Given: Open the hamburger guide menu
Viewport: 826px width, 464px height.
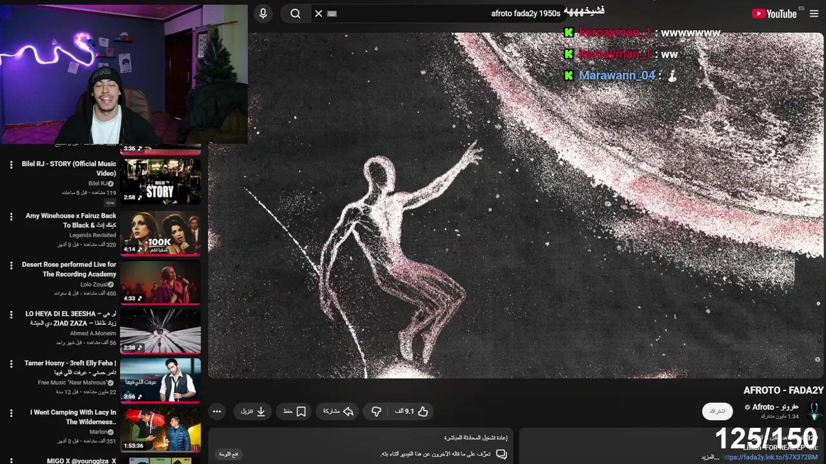Looking at the screenshot, I should (x=814, y=14).
